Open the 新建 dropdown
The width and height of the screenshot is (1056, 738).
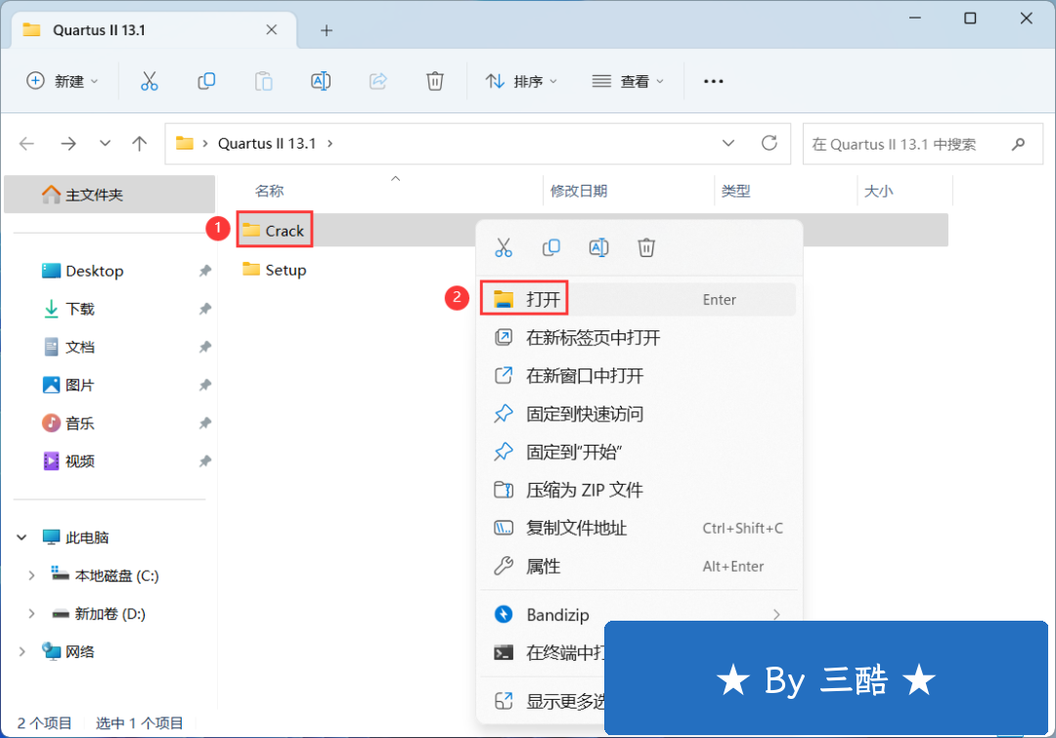coord(63,81)
